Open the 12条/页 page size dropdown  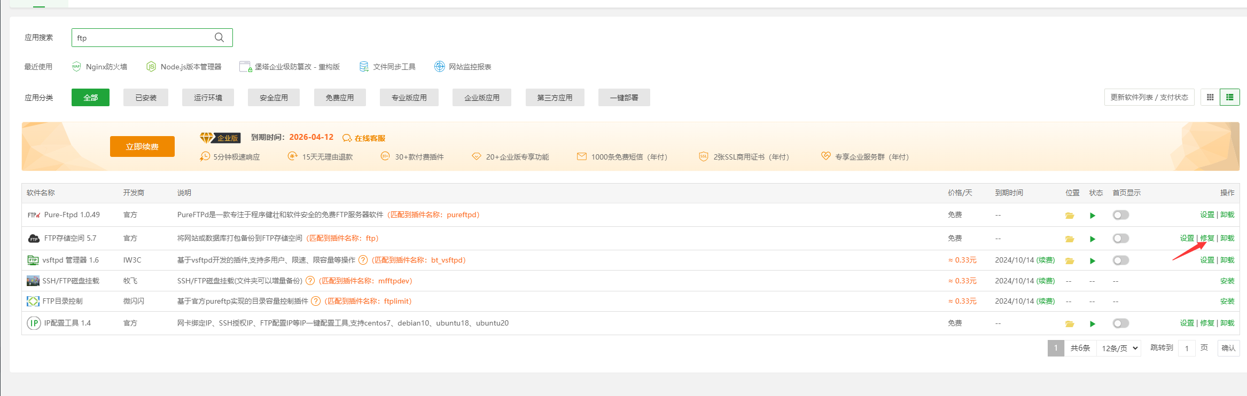[x=1119, y=348]
